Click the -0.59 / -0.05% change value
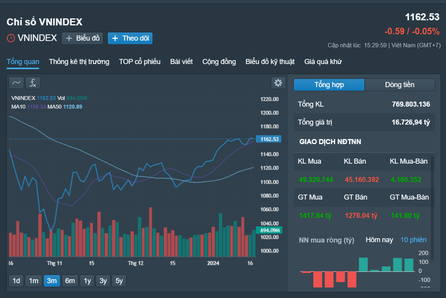This screenshot has height=298, width=446. tap(412, 31)
